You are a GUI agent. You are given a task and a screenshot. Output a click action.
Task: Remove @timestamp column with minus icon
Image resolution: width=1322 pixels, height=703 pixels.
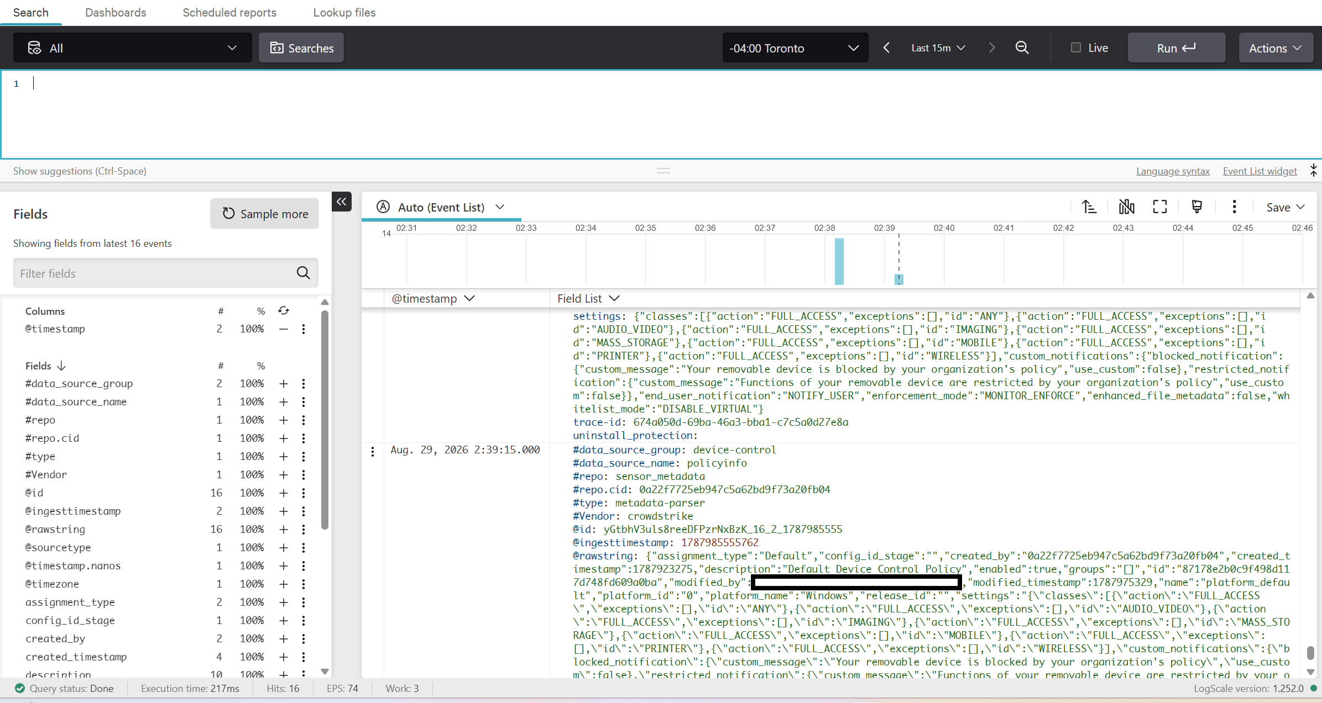point(284,329)
